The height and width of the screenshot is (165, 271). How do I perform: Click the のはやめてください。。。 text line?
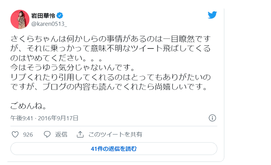tap(57, 58)
